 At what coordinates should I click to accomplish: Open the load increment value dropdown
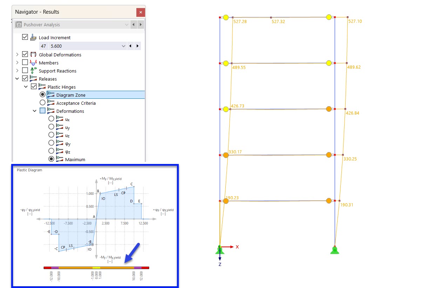pos(123,46)
